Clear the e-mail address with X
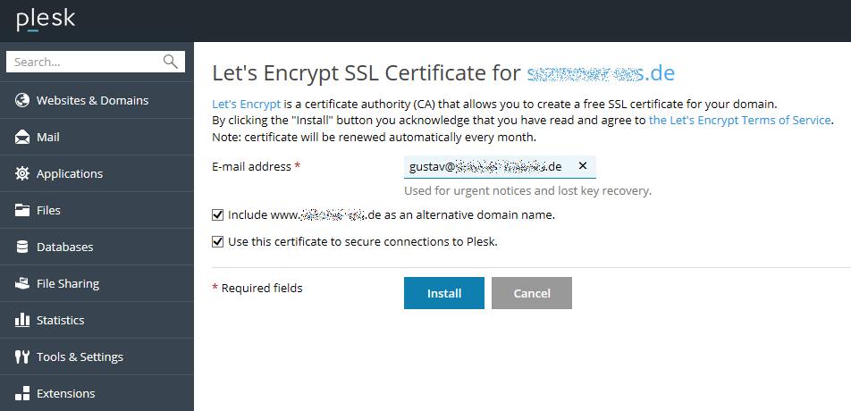Viewport: 851px width, 411px height. [583, 166]
